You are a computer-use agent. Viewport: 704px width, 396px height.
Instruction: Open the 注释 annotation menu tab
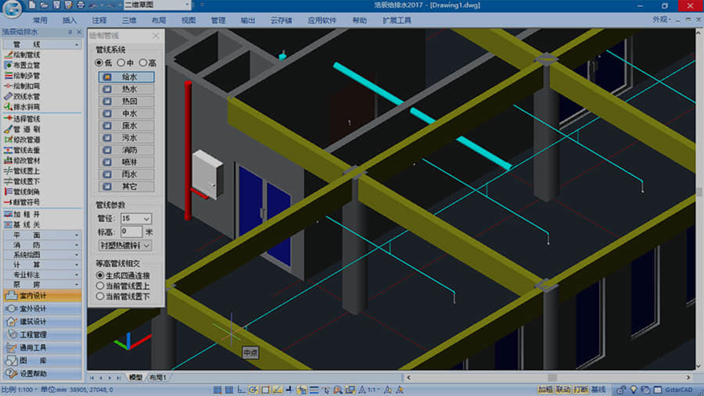100,20
